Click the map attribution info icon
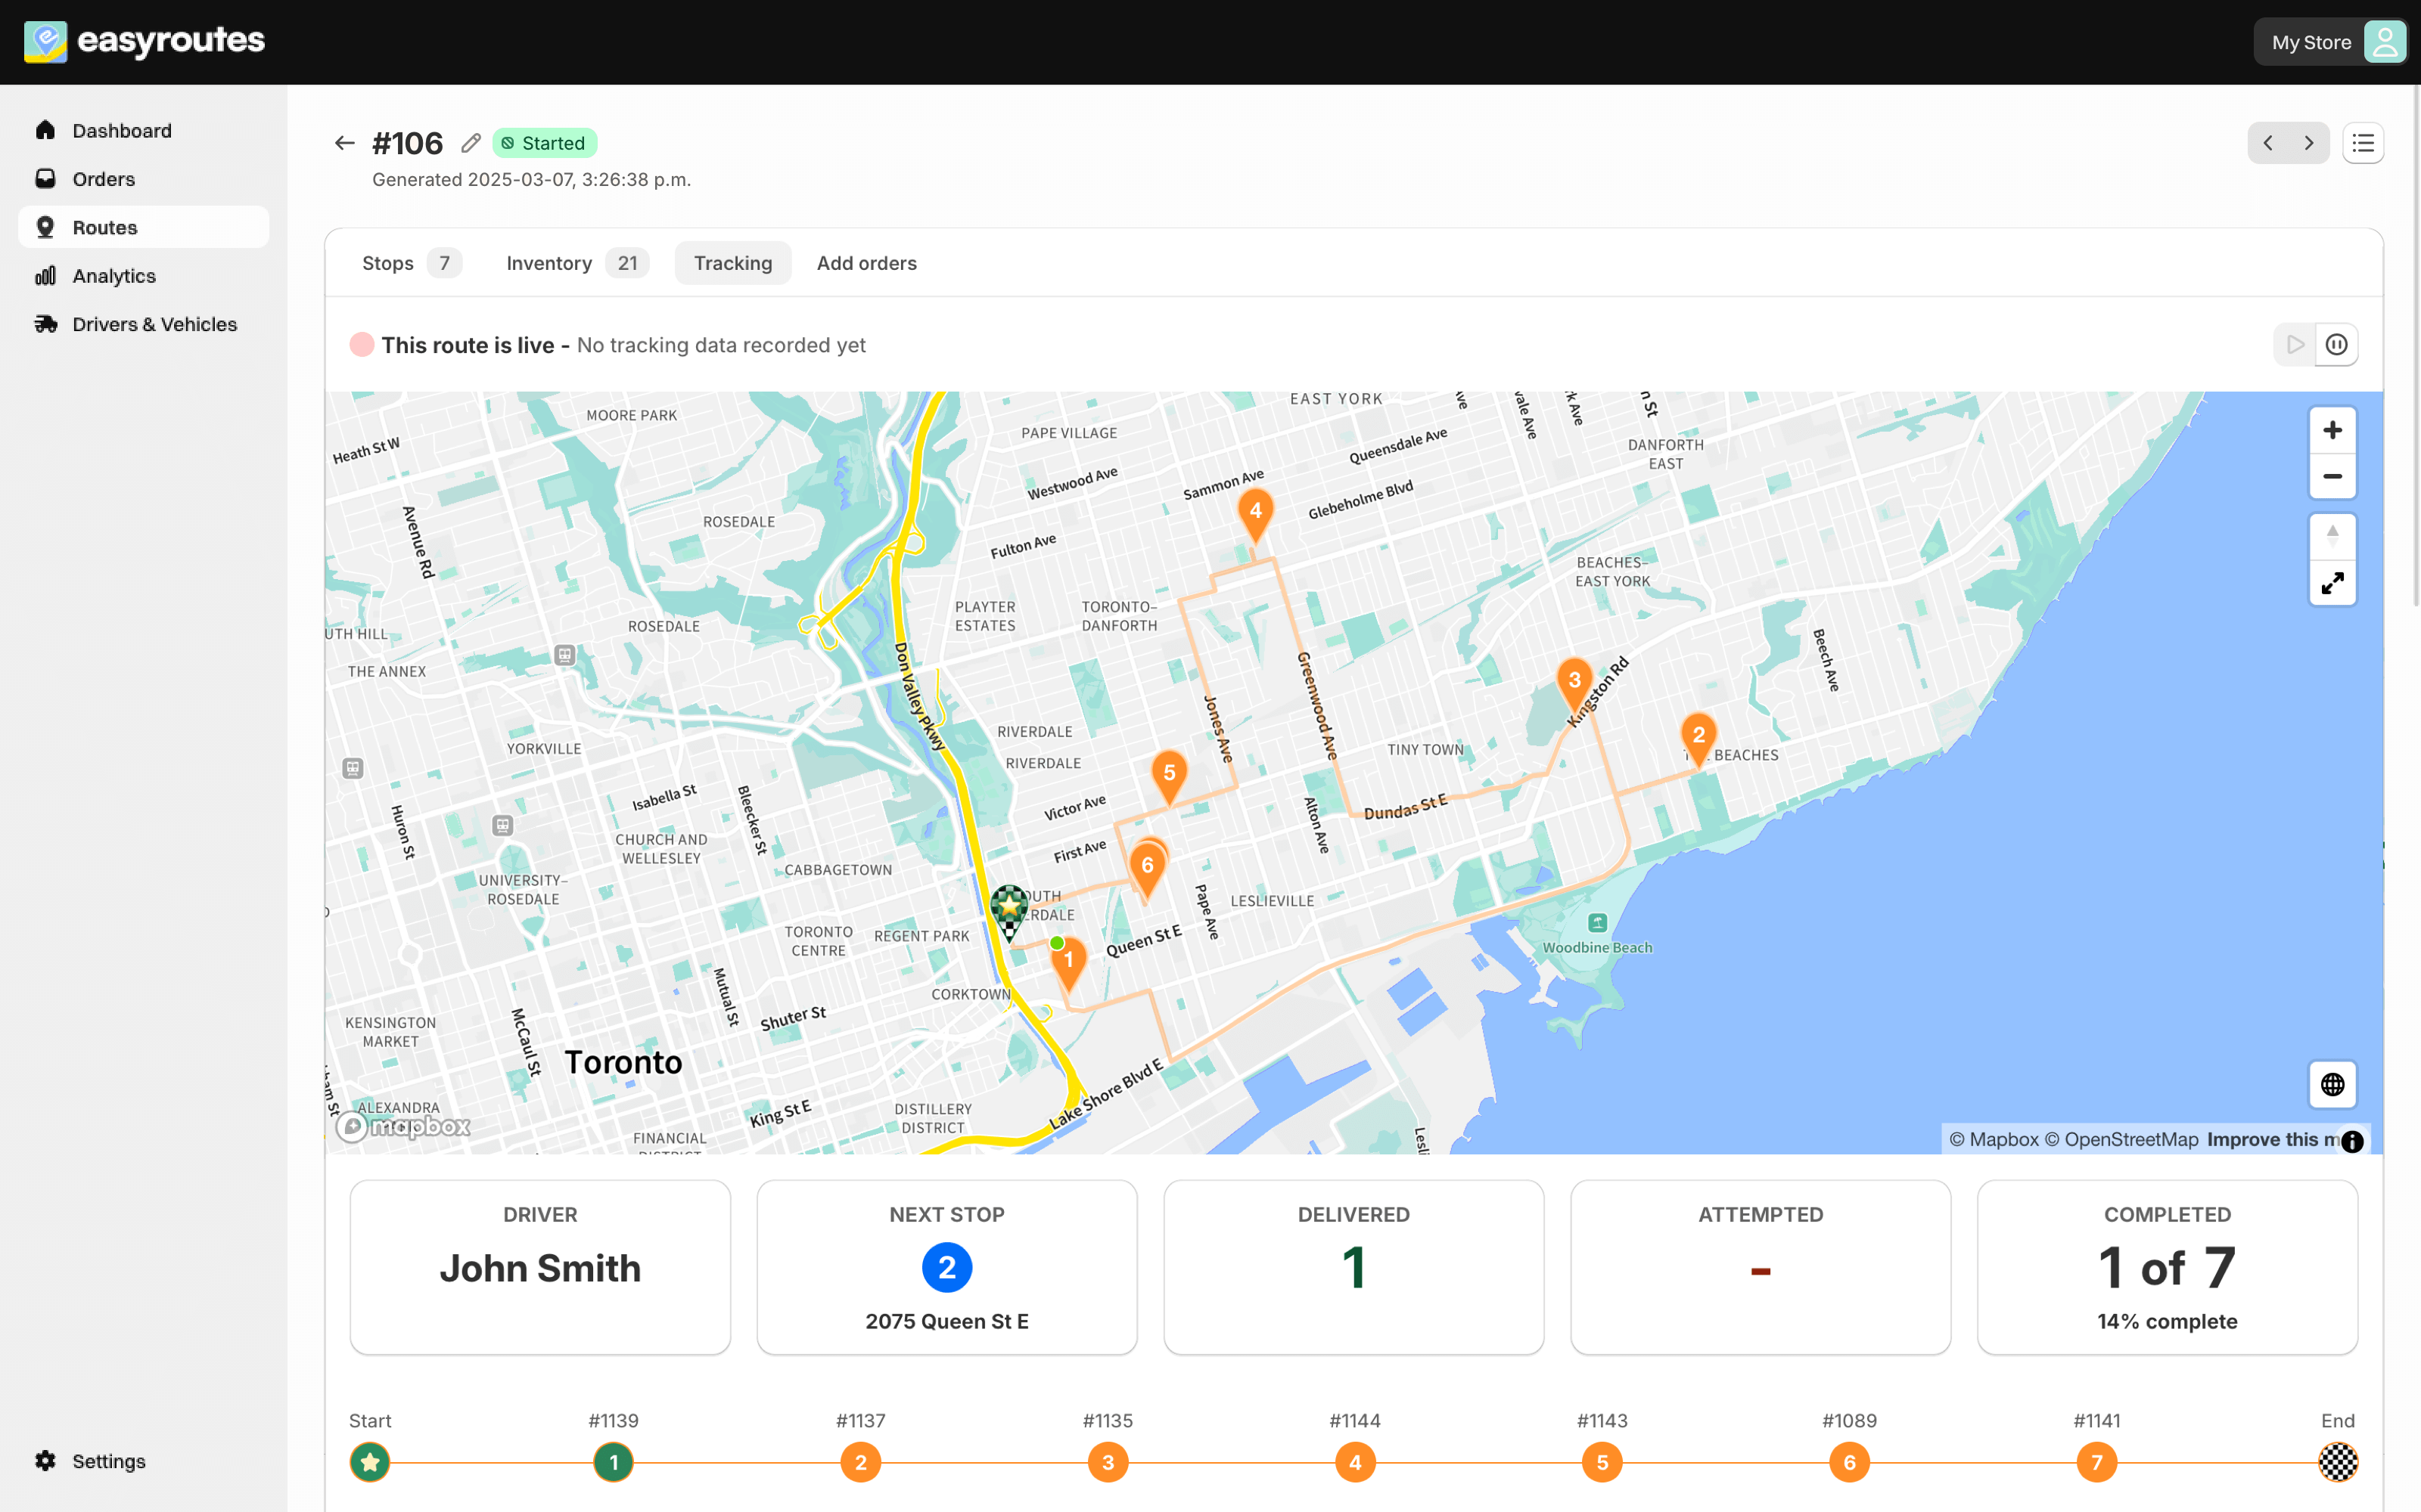Viewport: 2421px width, 1512px height. coord(2352,1141)
